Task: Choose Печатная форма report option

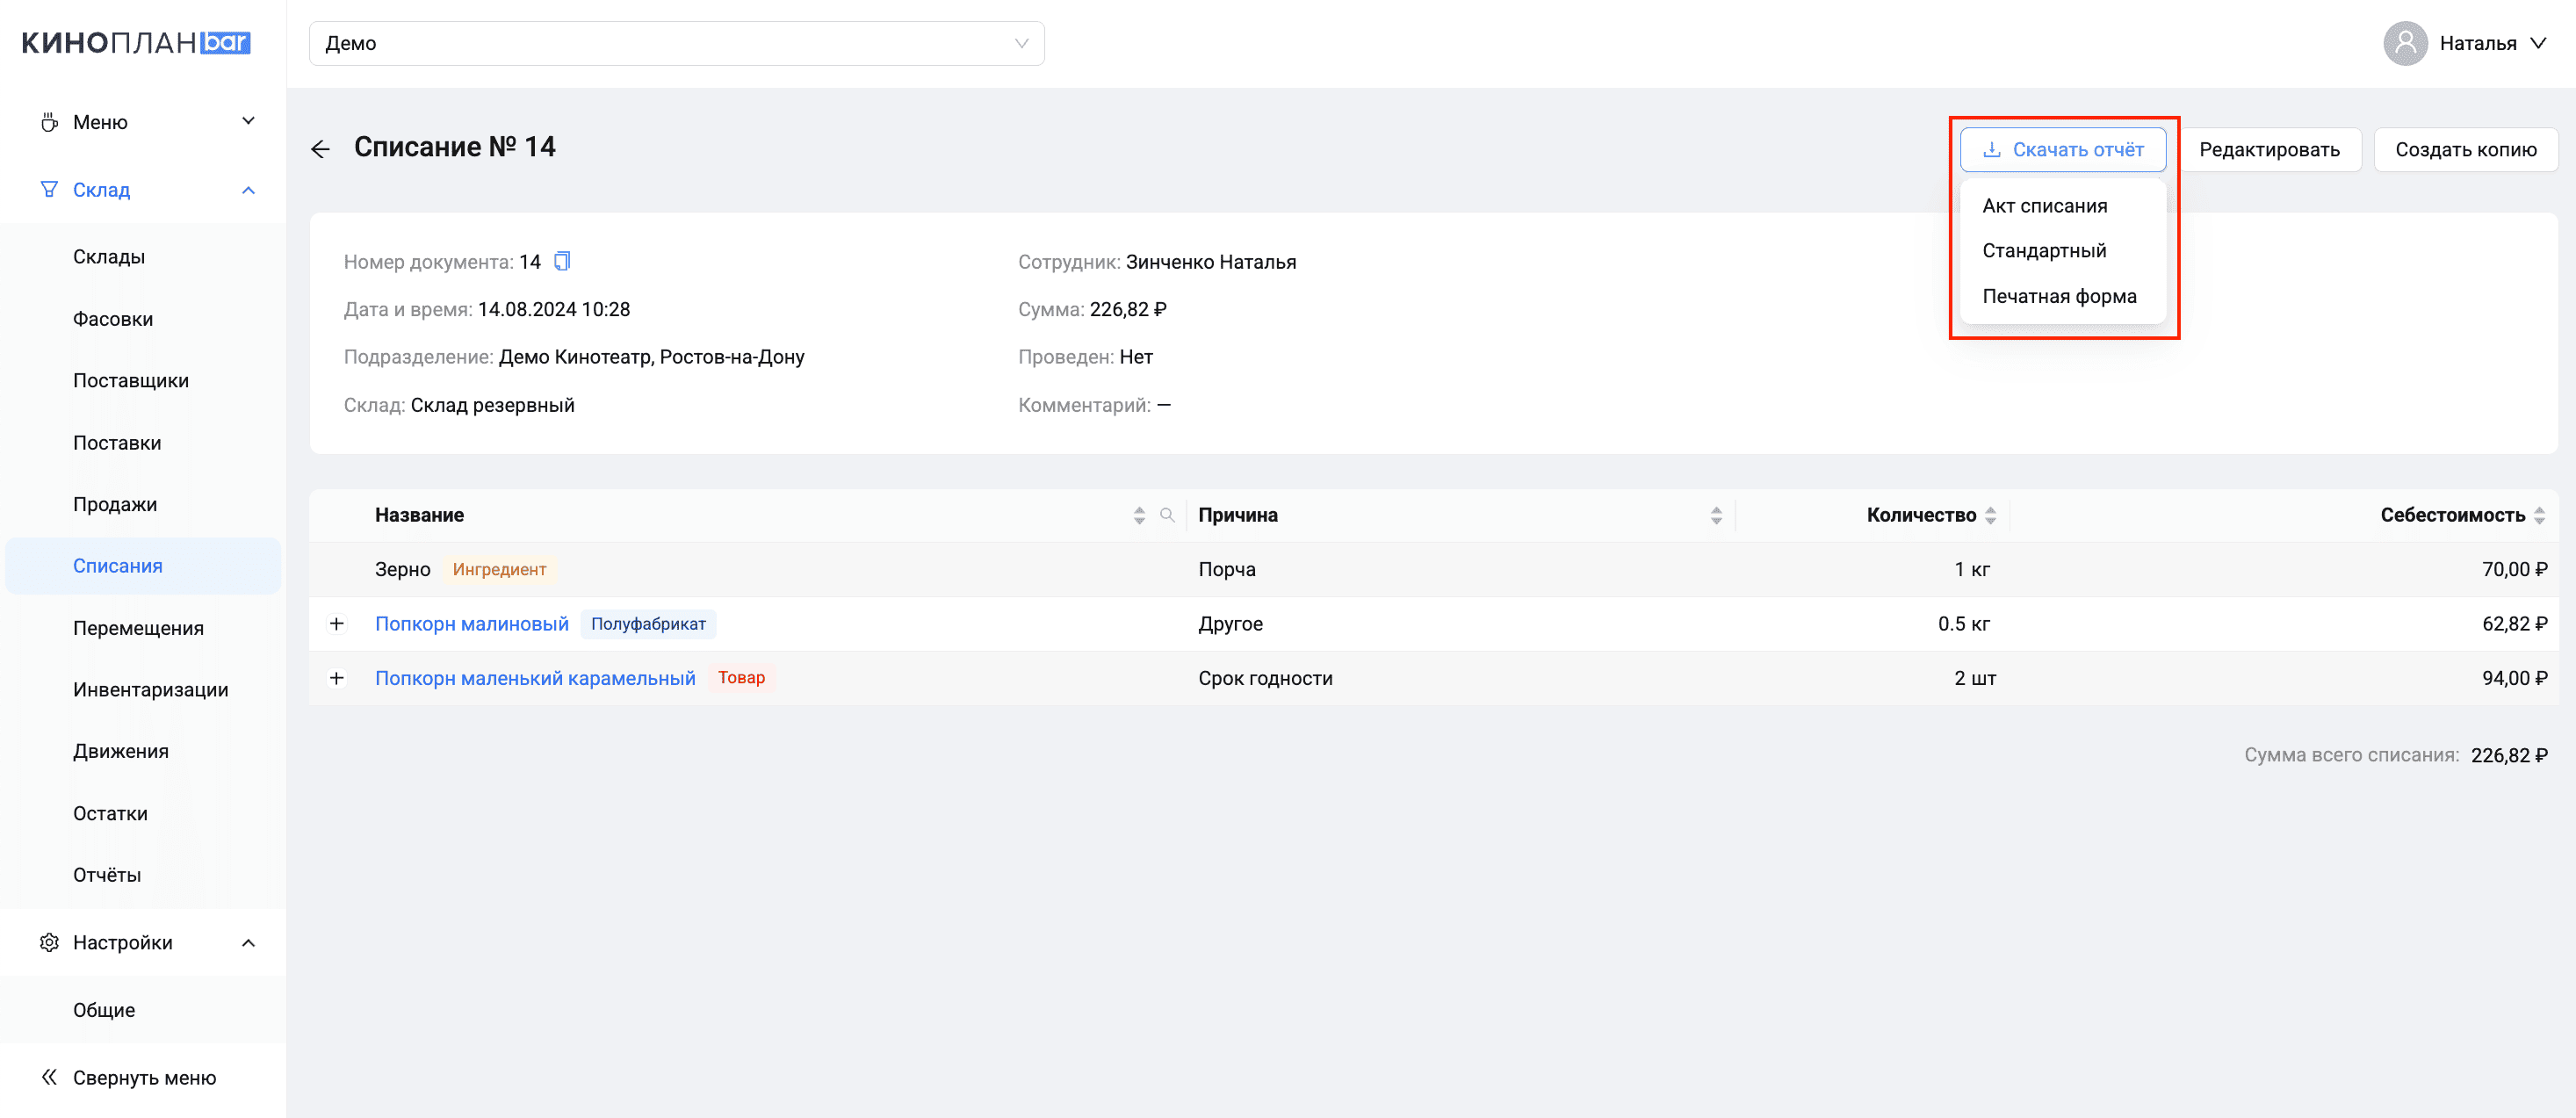Action: 2059,296
